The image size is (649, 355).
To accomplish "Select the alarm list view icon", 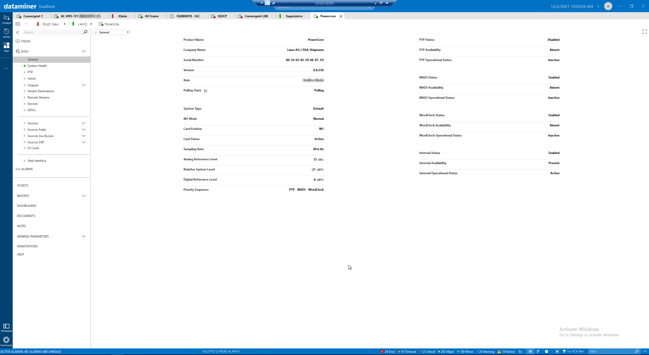I will coord(530,351).
